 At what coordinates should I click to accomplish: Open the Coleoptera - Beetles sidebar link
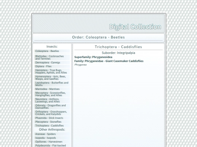tap(52, 51)
